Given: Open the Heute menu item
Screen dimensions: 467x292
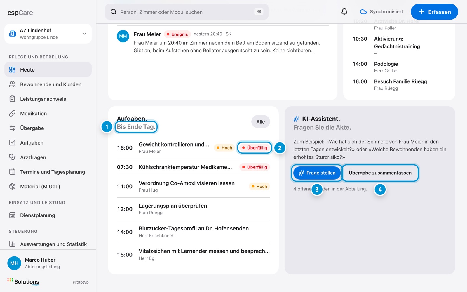Looking at the screenshot, I should [x=48, y=69].
